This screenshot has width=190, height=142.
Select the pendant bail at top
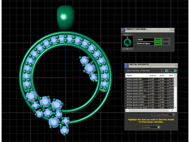point(65,18)
